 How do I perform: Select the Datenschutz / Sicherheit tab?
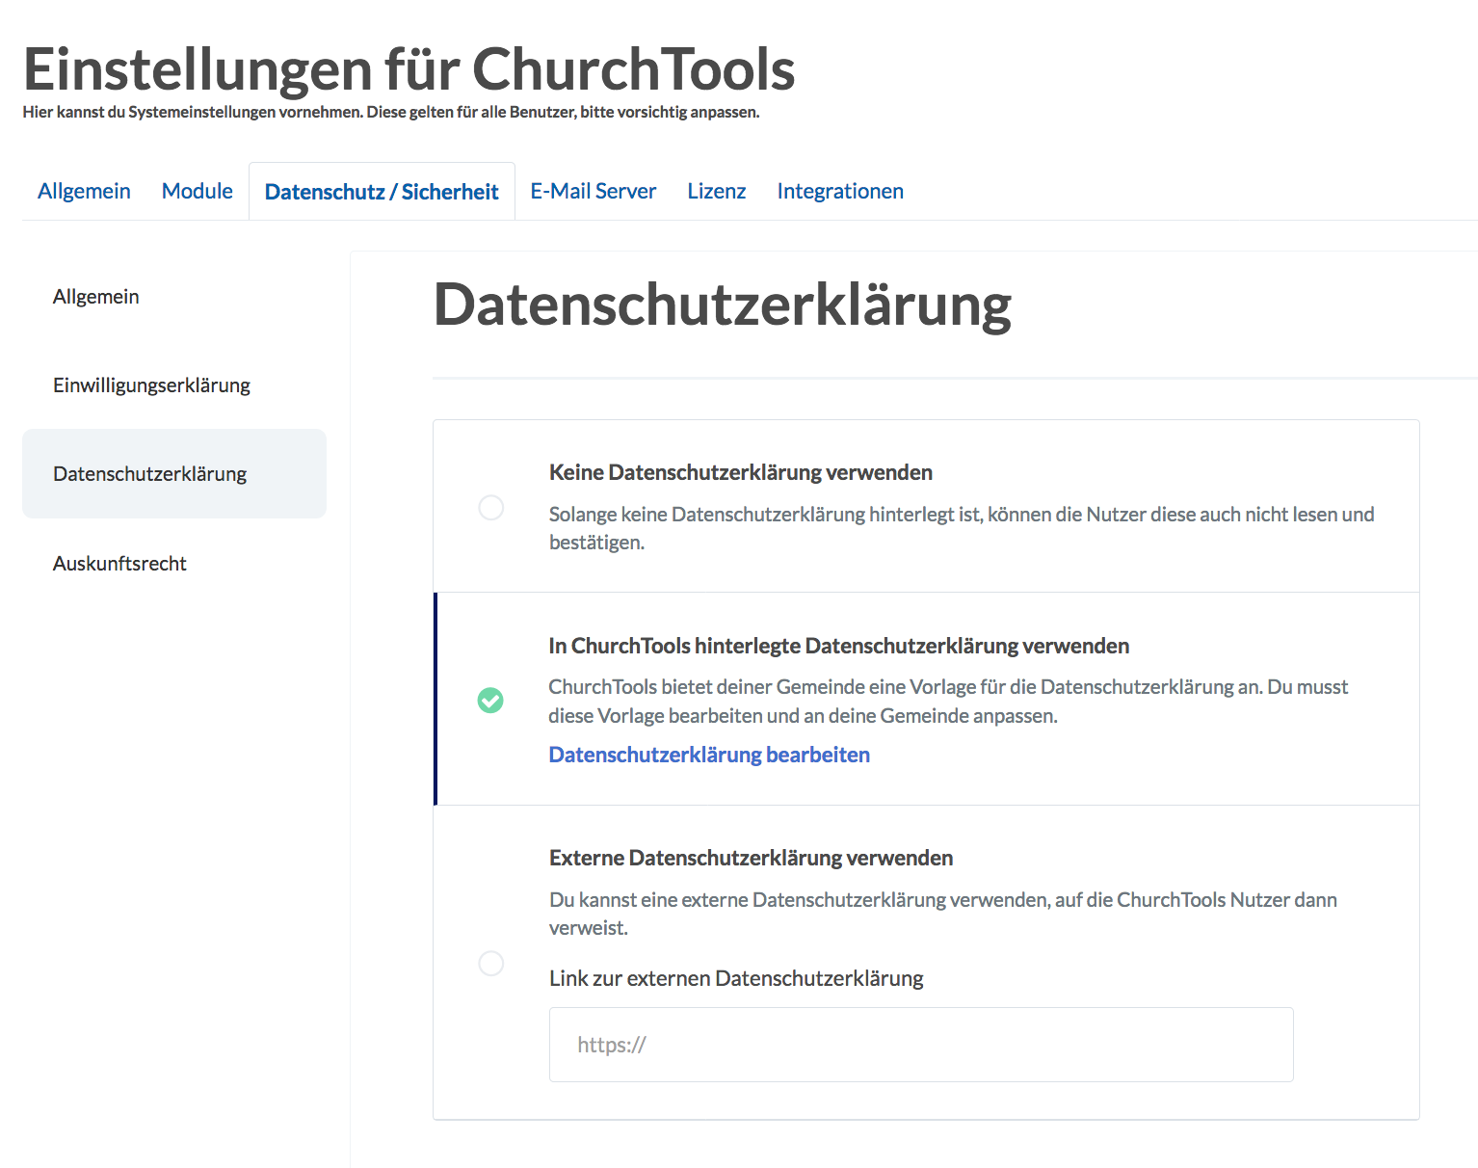[382, 192]
